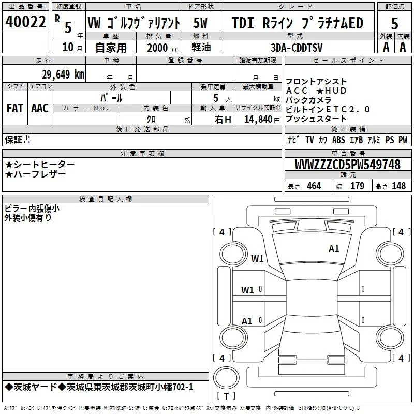Click sales point バックカメラ
414x414 pixels.
pos(308,100)
